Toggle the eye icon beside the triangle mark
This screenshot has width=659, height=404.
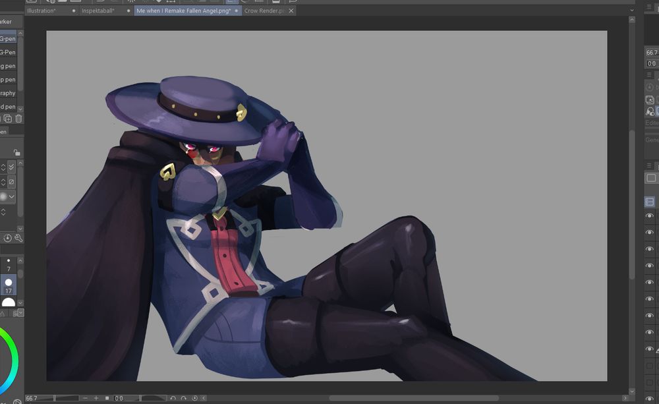coord(649,349)
